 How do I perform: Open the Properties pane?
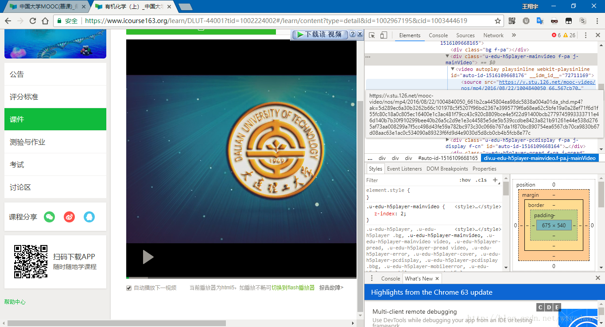[x=485, y=169]
